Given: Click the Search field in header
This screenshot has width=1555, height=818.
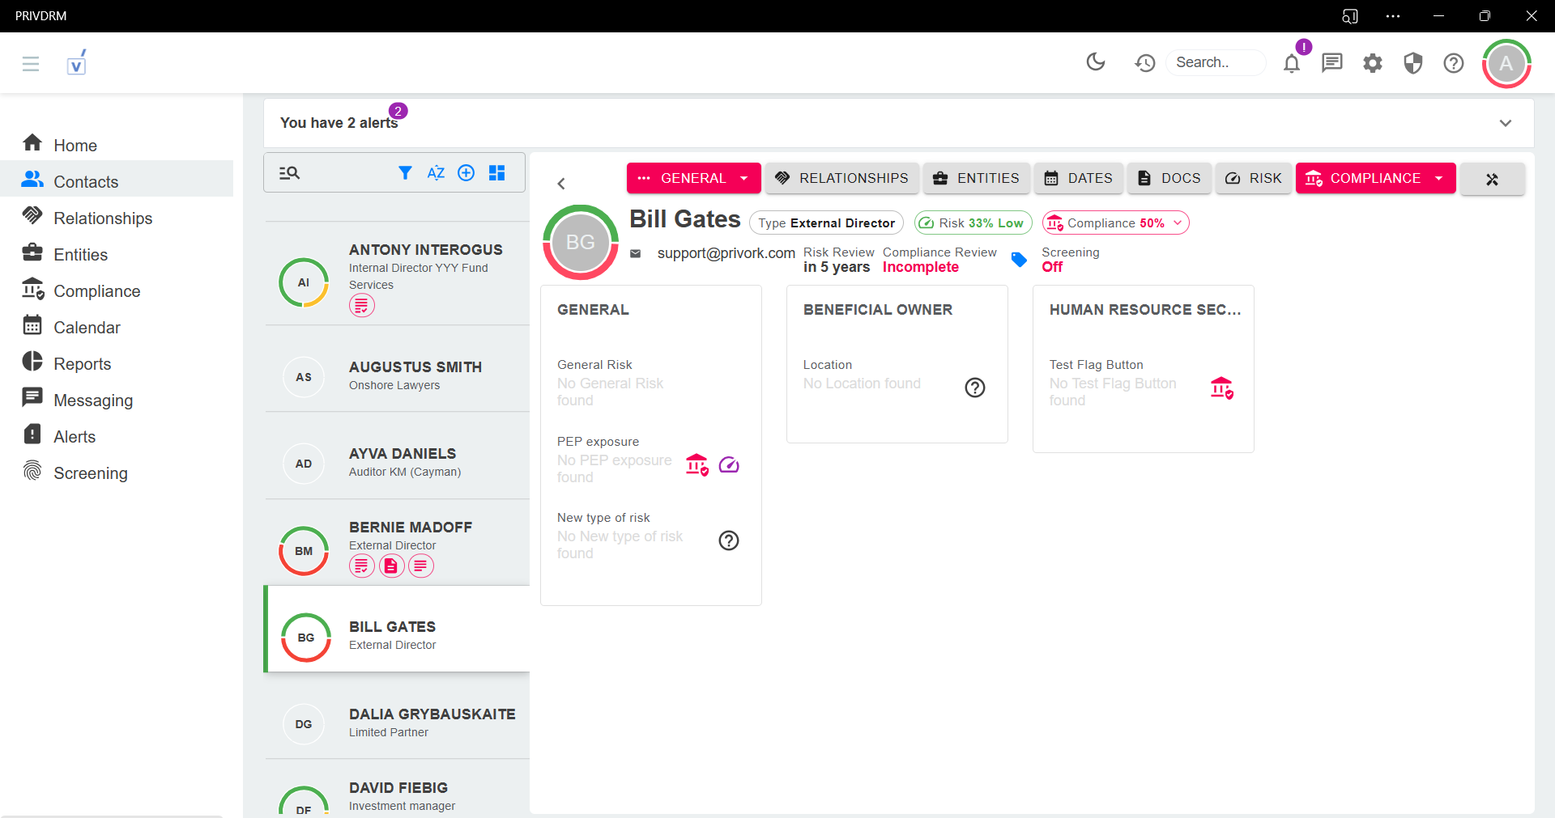Looking at the screenshot, I should pyautogui.click(x=1215, y=62).
